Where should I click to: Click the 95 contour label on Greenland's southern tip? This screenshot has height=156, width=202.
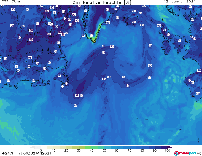point(92,35)
